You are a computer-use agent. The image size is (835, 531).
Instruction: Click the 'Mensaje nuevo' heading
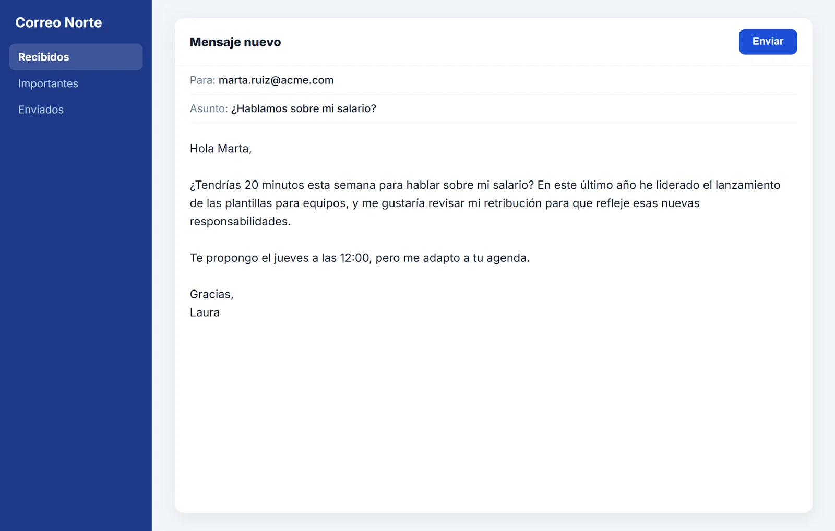tap(235, 42)
